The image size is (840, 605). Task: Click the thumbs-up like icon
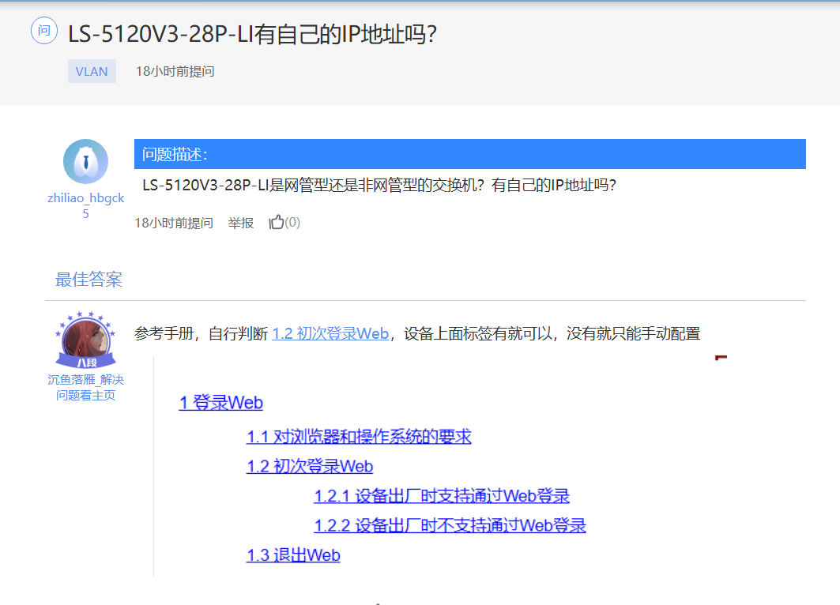point(276,223)
